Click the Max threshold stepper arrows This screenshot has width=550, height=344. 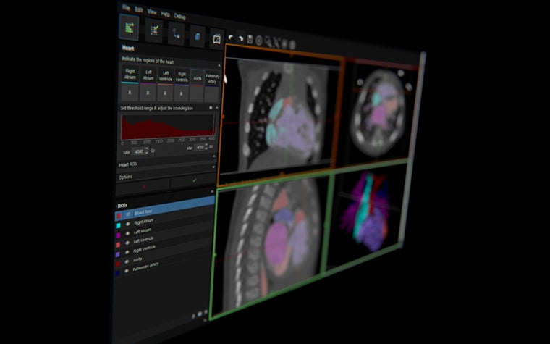pyautogui.click(x=206, y=147)
